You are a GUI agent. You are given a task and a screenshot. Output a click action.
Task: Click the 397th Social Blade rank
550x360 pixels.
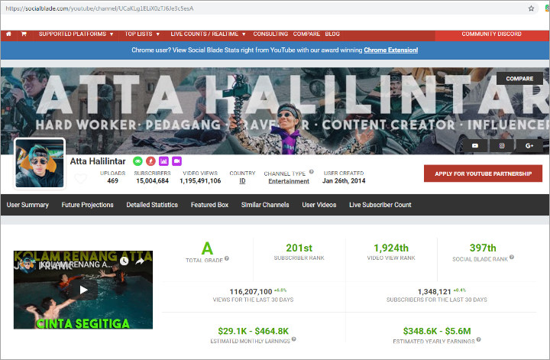483,248
